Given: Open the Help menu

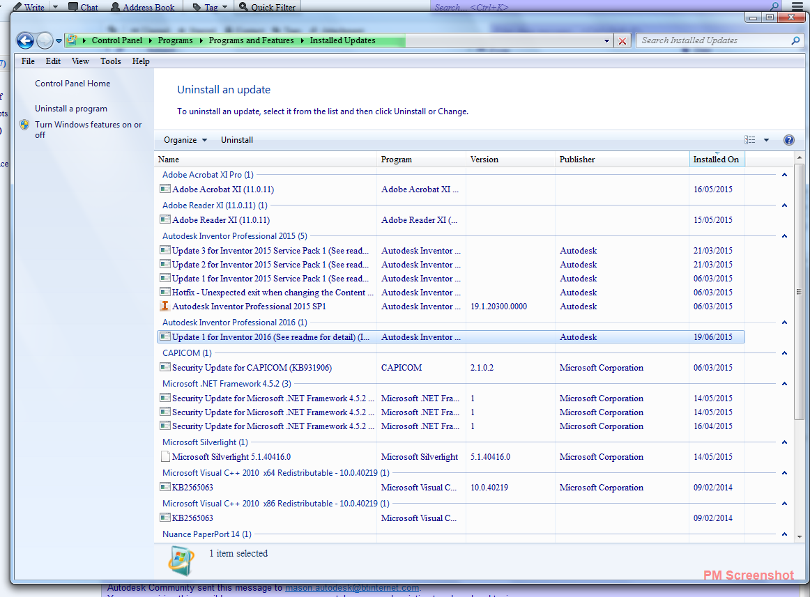Looking at the screenshot, I should [x=141, y=61].
